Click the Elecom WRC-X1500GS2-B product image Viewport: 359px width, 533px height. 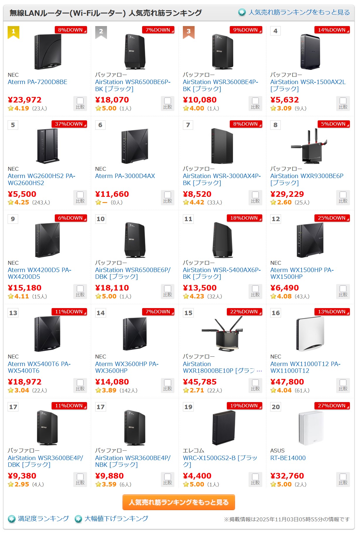pos(224,428)
